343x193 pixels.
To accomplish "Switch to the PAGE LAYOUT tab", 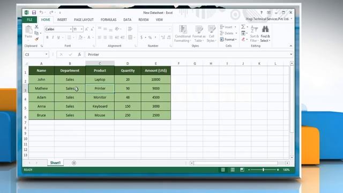I will pyautogui.click(x=84, y=20).
